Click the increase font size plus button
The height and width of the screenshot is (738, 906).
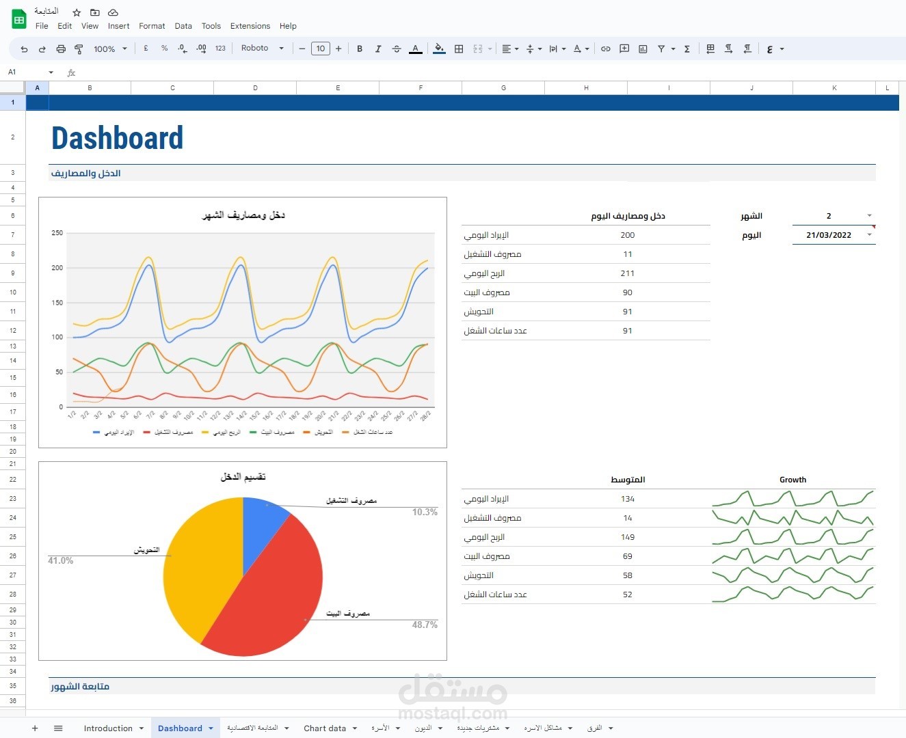[x=338, y=49]
